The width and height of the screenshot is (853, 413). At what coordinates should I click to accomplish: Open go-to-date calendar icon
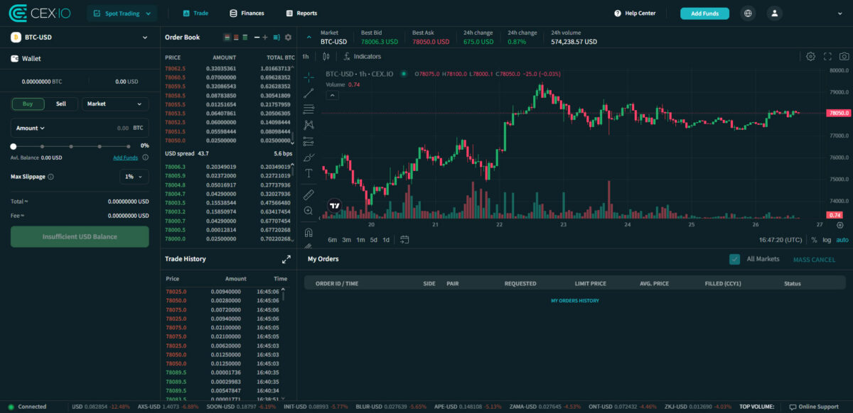point(404,240)
